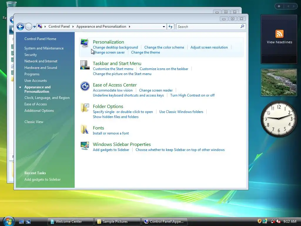Select Control Panel breadcrumb segment

[59, 26]
